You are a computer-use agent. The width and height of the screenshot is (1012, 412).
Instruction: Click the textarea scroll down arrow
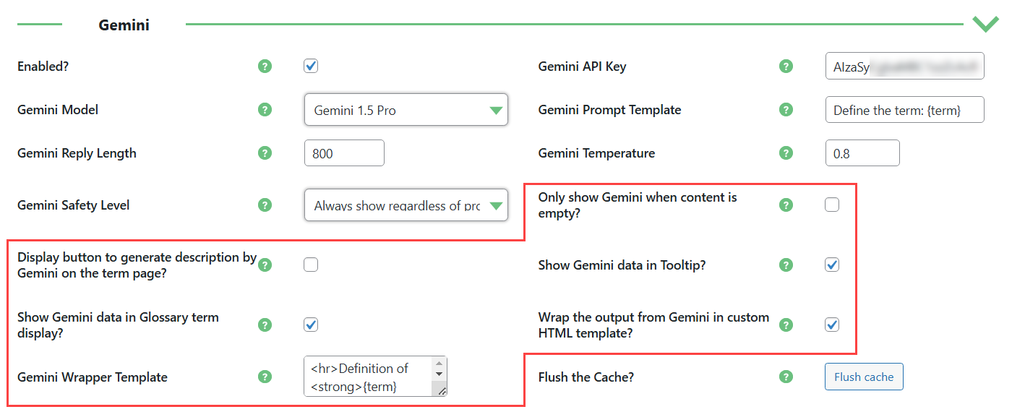438,374
